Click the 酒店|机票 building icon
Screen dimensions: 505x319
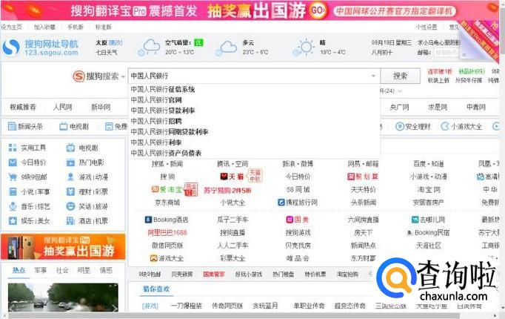pos(70,221)
